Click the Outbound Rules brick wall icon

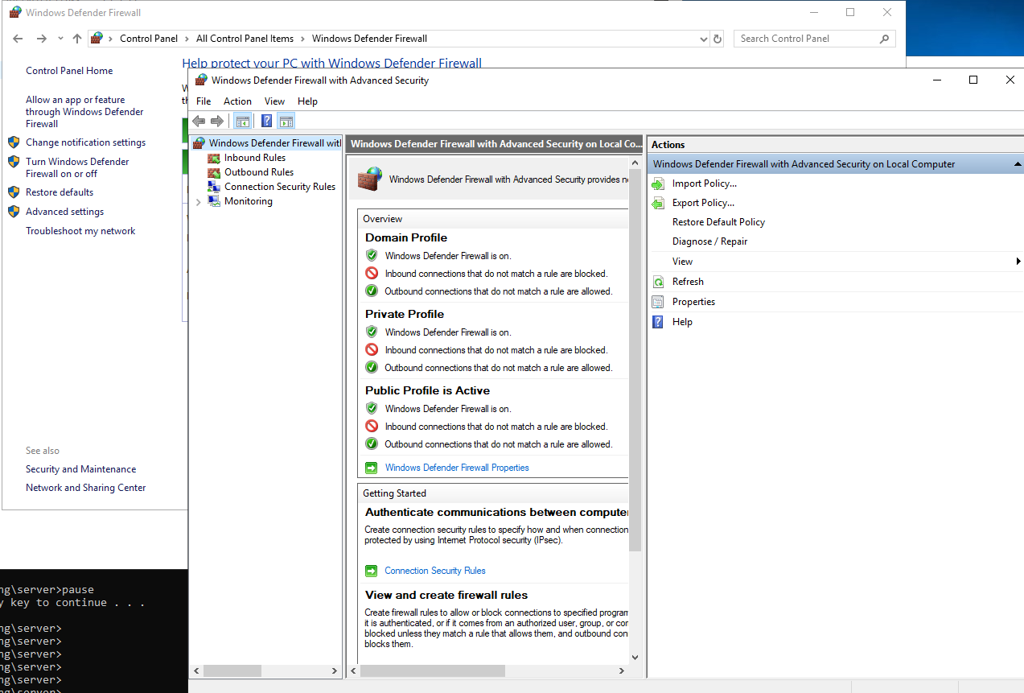tap(214, 172)
